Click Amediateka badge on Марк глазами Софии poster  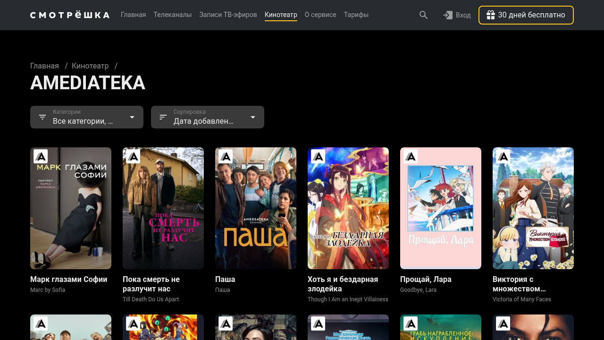click(x=41, y=157)
